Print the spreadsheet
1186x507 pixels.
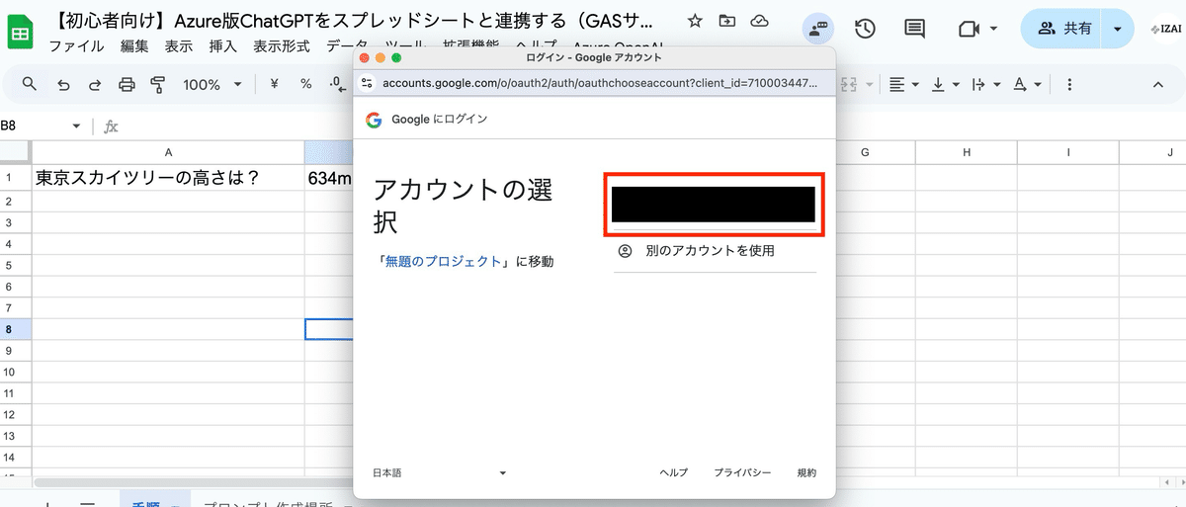pyautogui.click(x=127, y=85)
